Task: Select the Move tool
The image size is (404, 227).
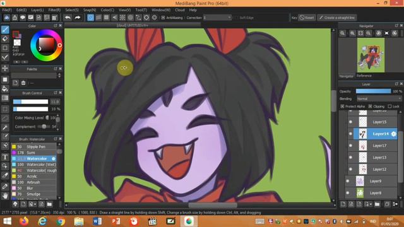Action: (5, 68)
